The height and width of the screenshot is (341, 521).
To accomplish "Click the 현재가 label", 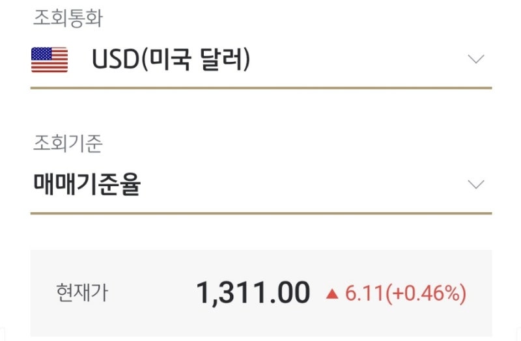I will click(82, 293).
